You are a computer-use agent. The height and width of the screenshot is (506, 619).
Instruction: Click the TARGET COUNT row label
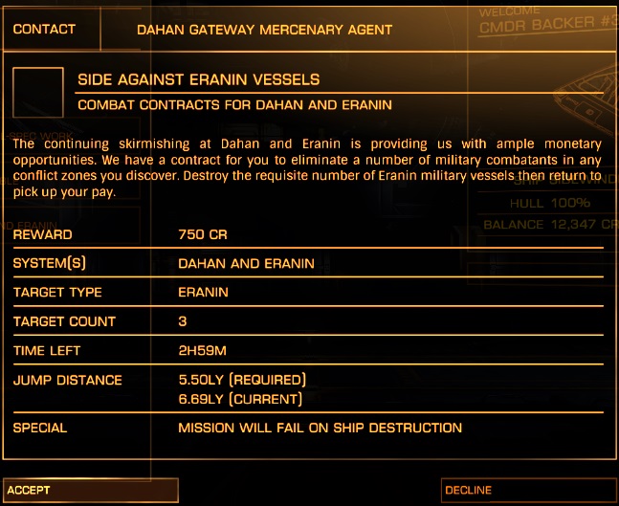[x=64, y=321]
